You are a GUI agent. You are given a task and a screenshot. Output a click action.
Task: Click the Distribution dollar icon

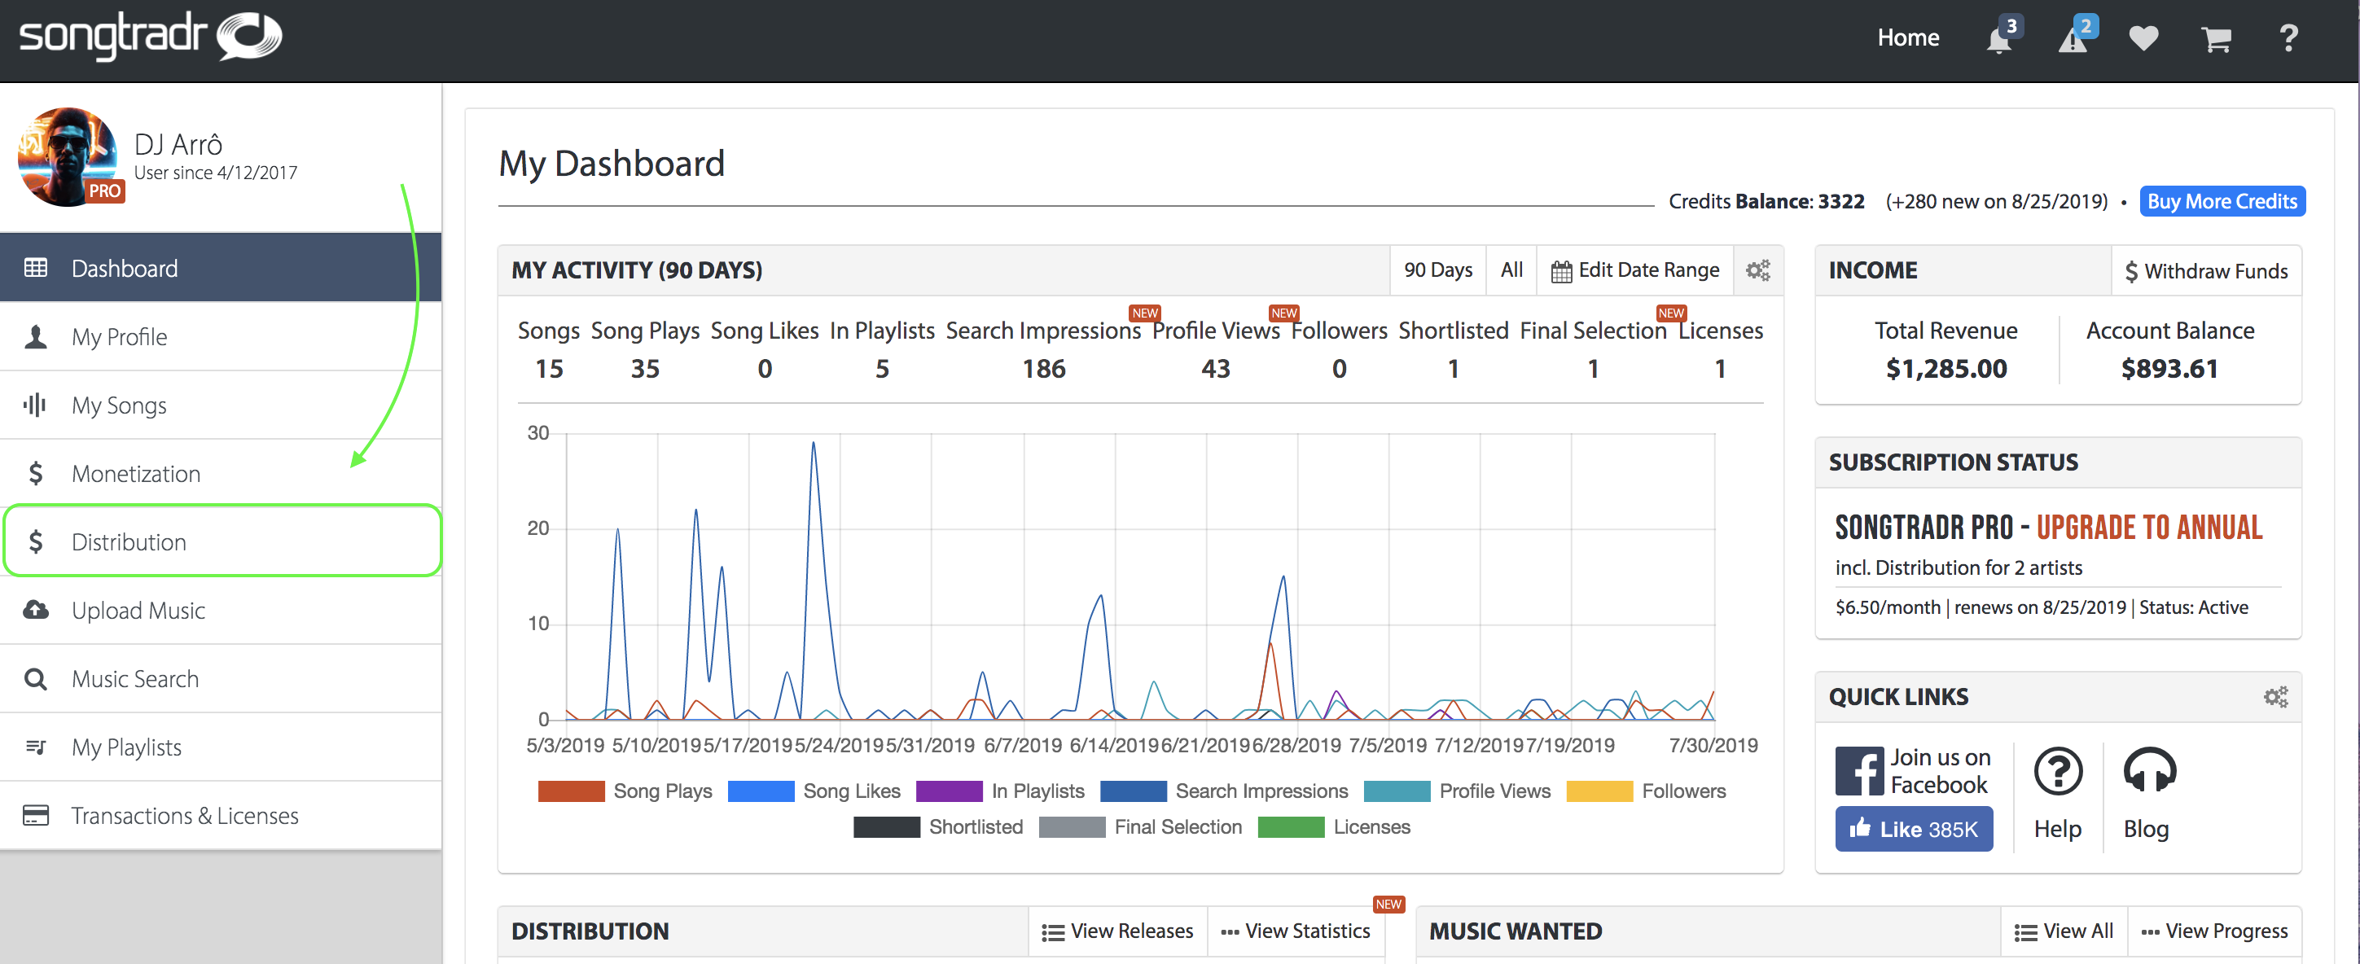pos(36,541)
